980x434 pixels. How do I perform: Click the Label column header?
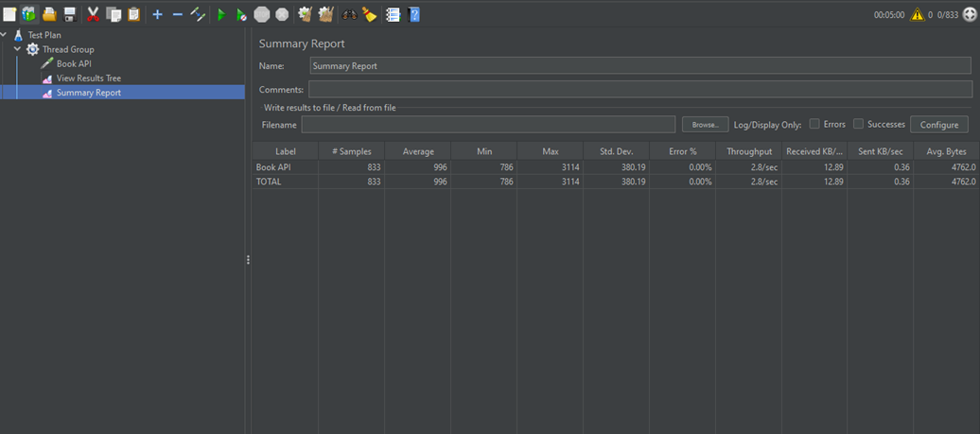[x=285, y=151]
